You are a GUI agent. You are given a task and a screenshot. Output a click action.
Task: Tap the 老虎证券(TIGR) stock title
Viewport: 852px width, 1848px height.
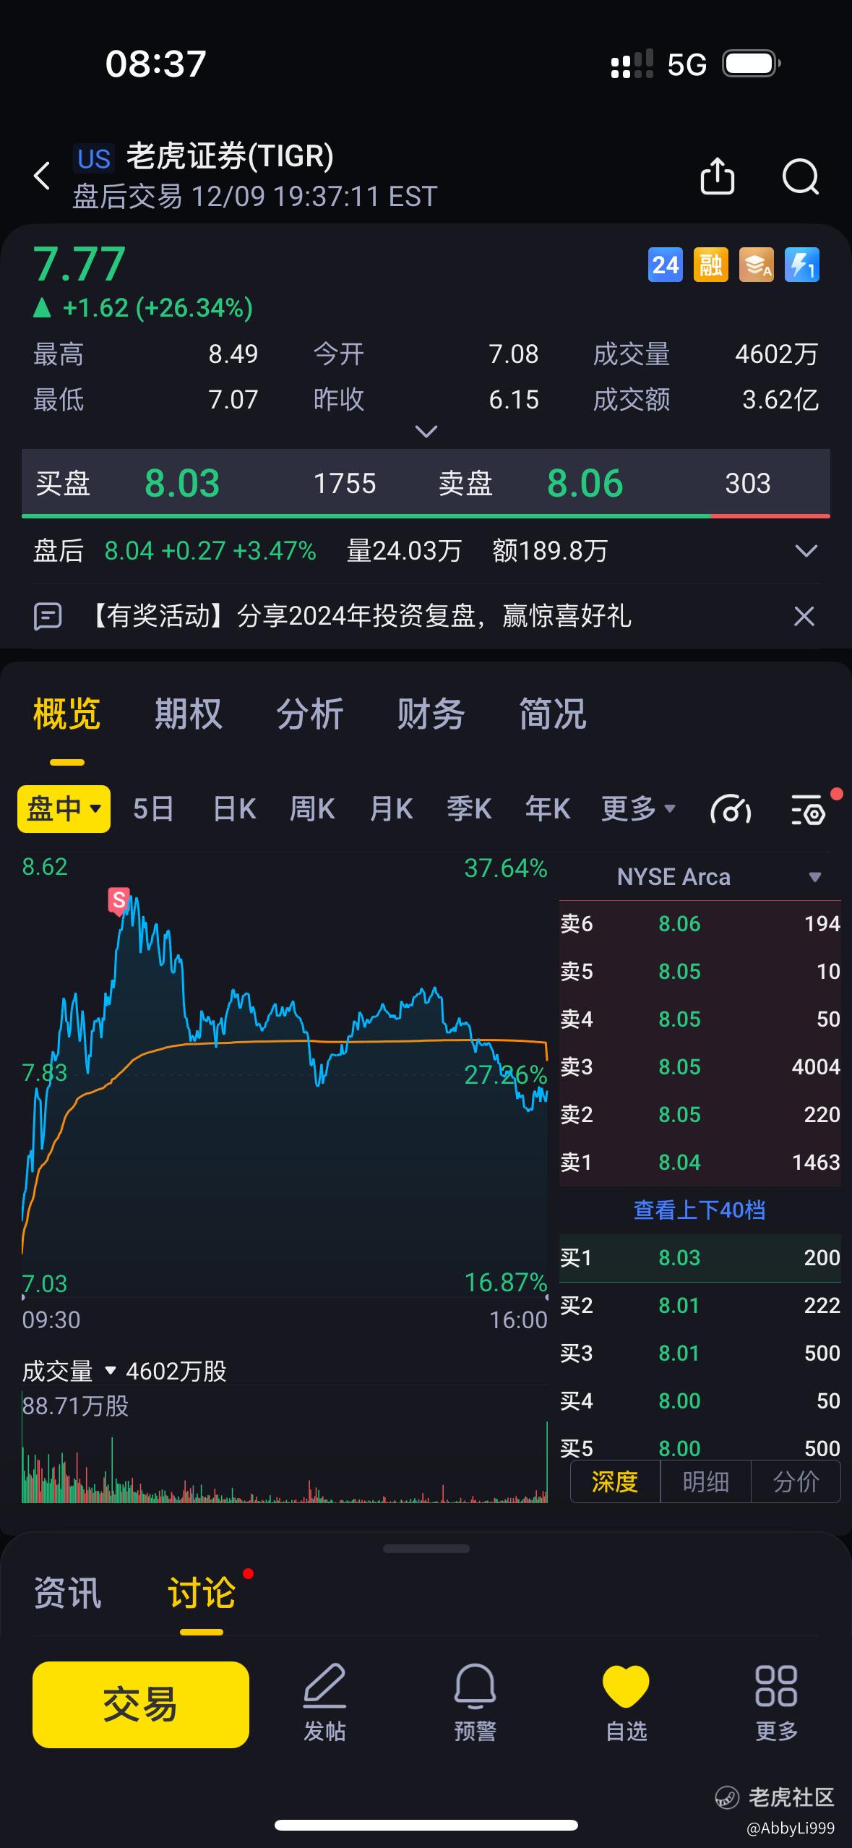pos(230,156)
